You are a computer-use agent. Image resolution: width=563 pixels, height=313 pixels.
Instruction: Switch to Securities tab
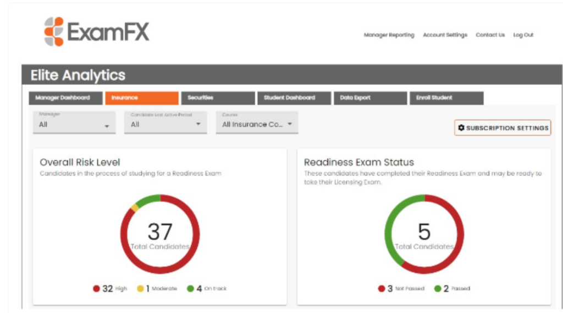coord(218,98)
